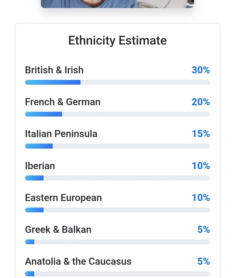Click the Eastern European progress bar
Screen dimensions: 235x278
(x=118, y=210)
